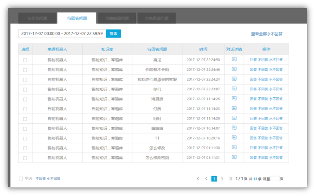Select checkbox for 海景房 row

(x=25, y=100)
